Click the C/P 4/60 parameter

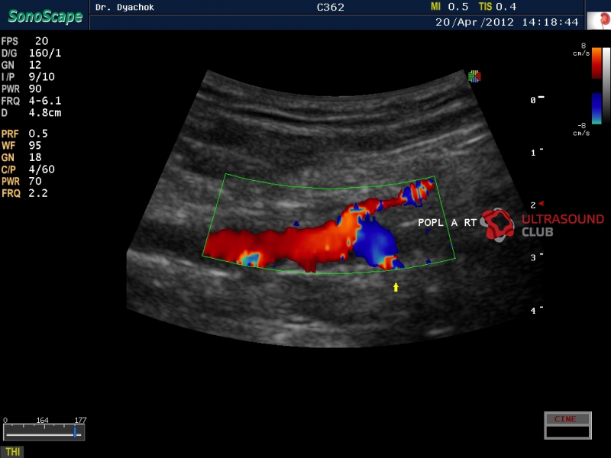click(28, 169)
